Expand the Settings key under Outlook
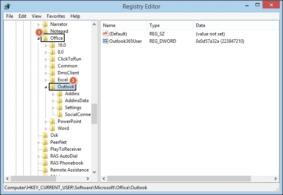Image resolution: width=283 pixels, height=195 pixels. (53, 108)
